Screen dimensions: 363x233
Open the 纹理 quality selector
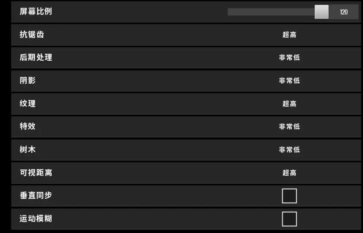click(x=289, y=104)
